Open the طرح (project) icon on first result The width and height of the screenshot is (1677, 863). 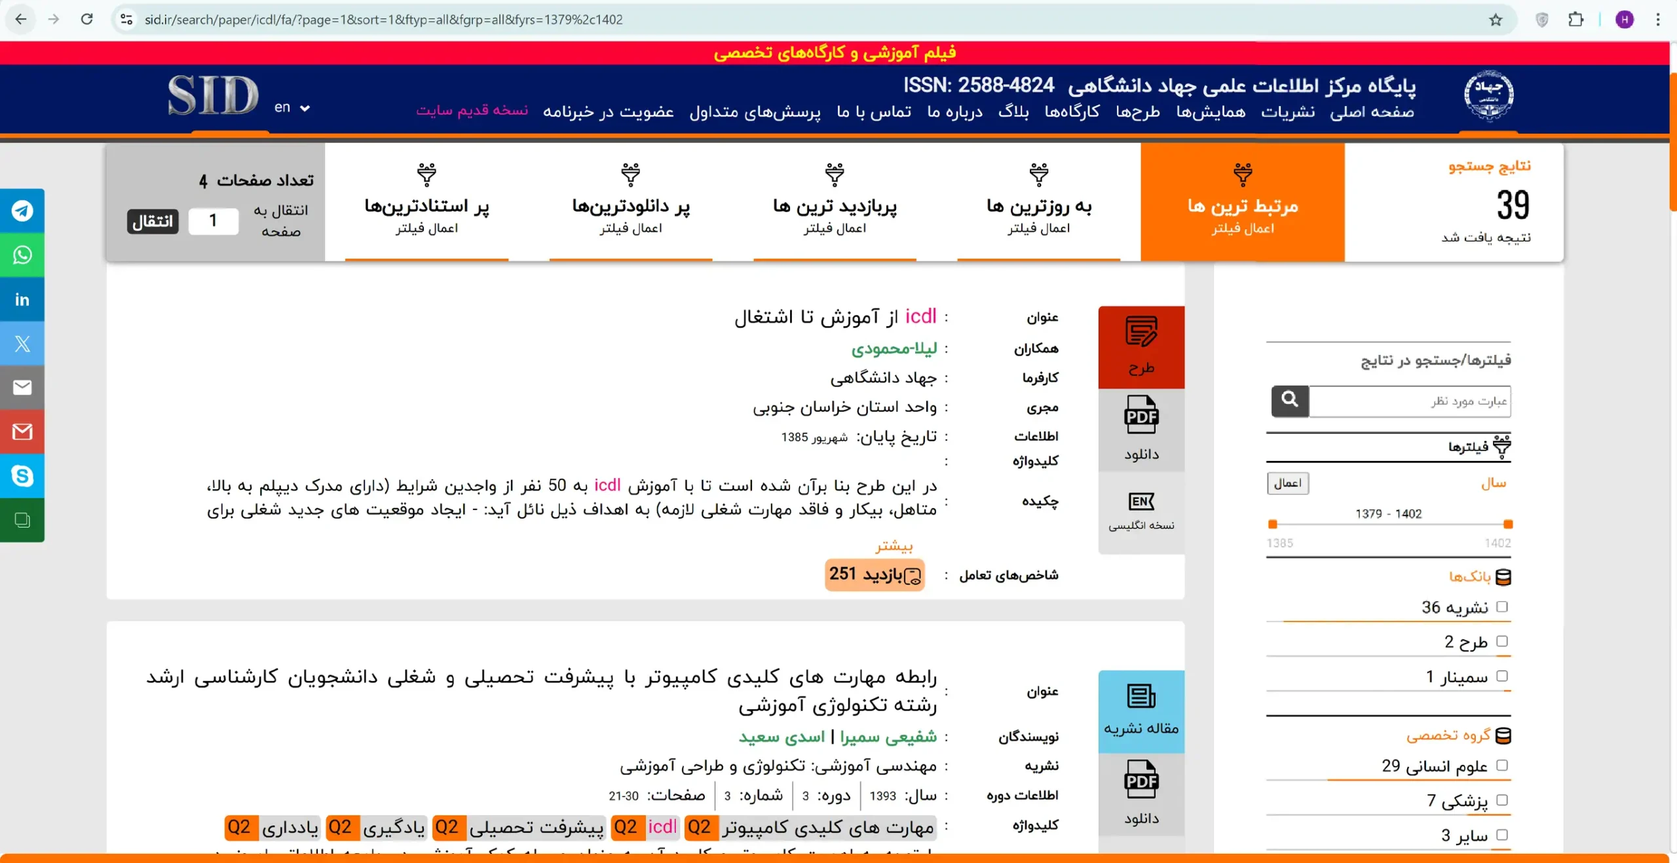point(1141,346)
